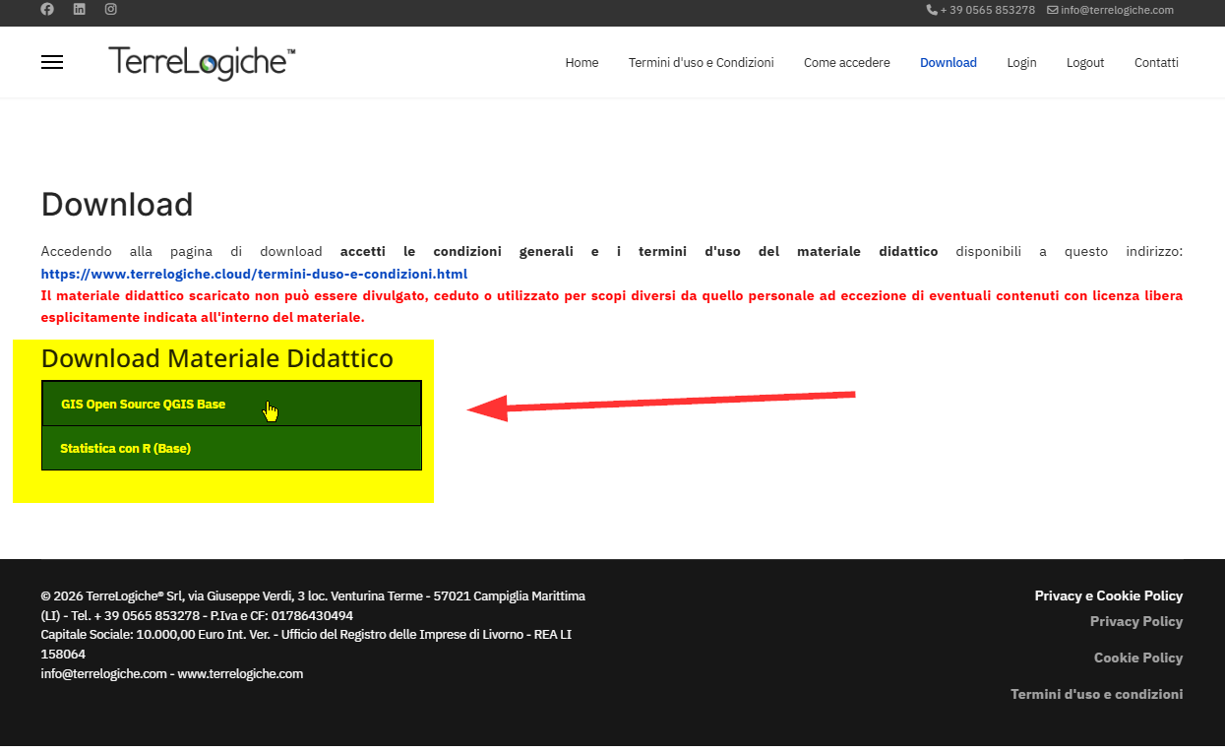Click the Download Materiale Didattico heading
This screenshot has height=752, width=1225.
[217, 358]
